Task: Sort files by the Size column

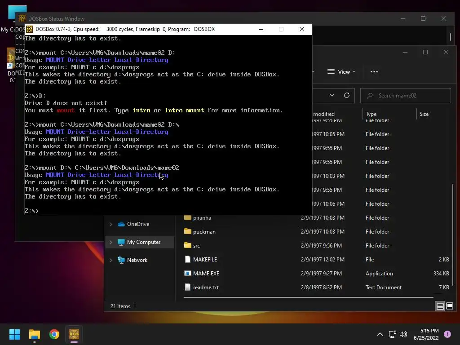Action: point(424,114)
